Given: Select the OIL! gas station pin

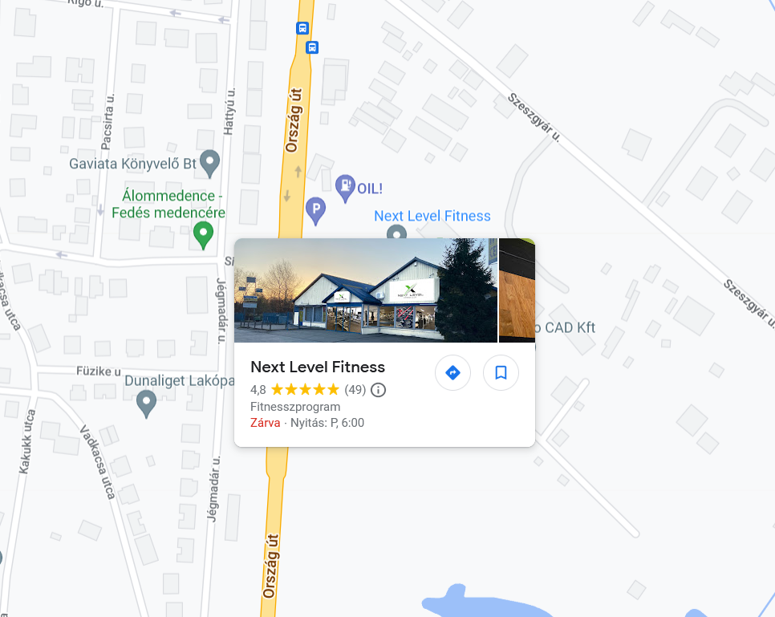Looking at the screenshot, I should (345, 189).
